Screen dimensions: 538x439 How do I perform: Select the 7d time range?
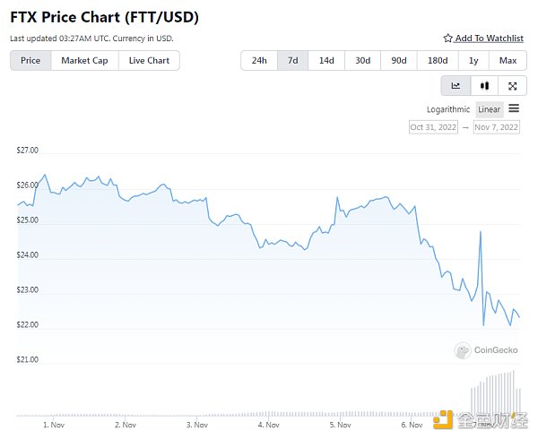[x=292, y=60]
